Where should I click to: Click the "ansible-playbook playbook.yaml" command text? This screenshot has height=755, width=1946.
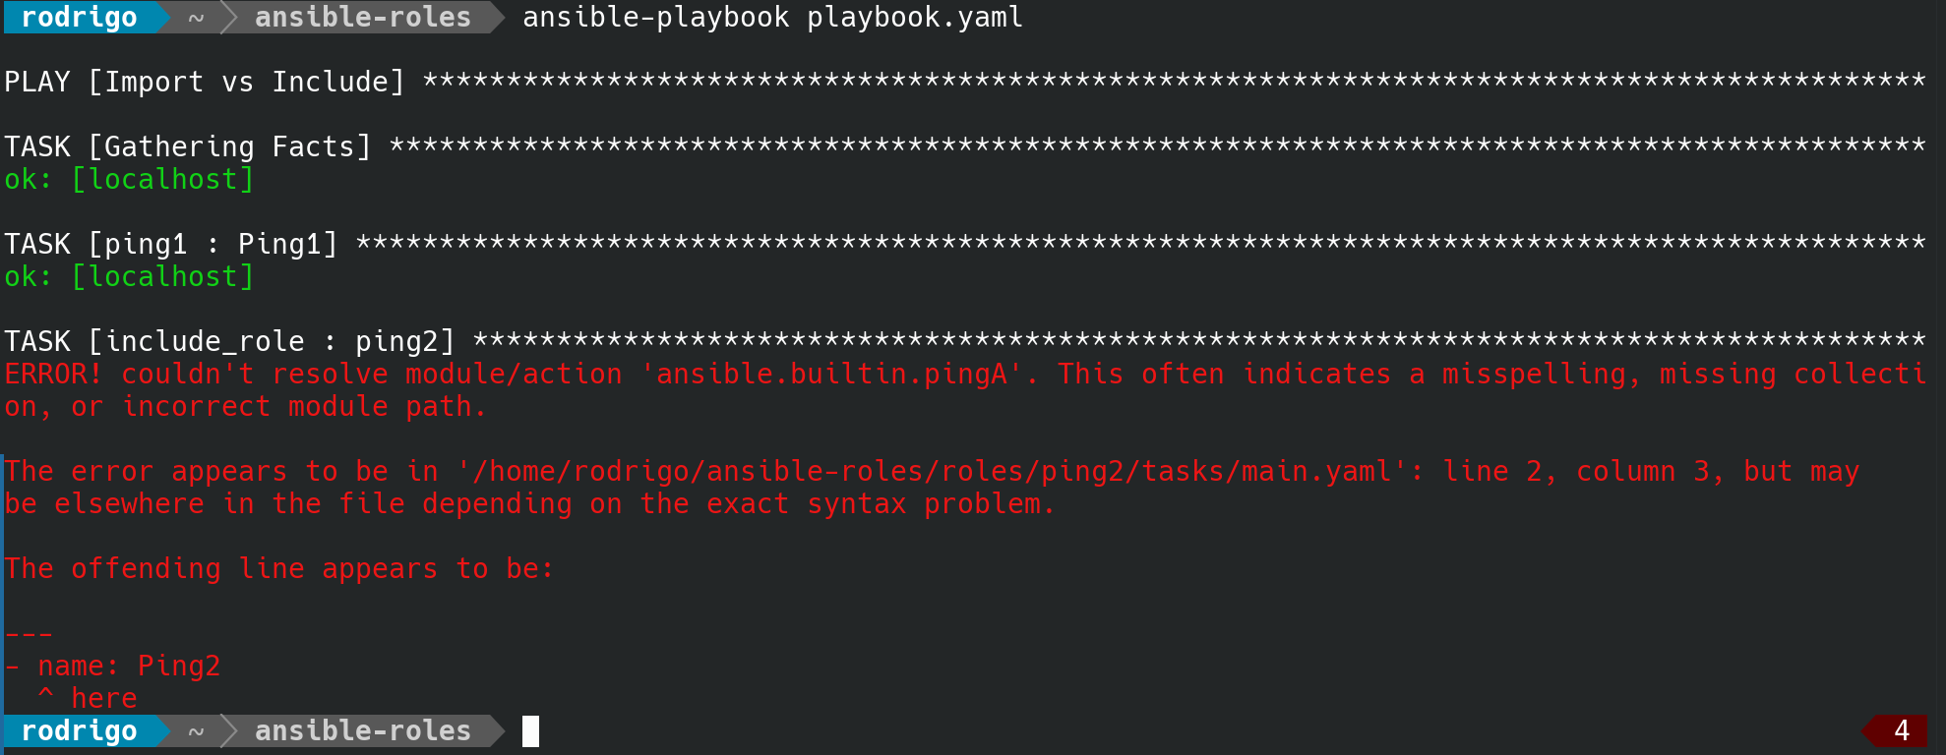772,17
